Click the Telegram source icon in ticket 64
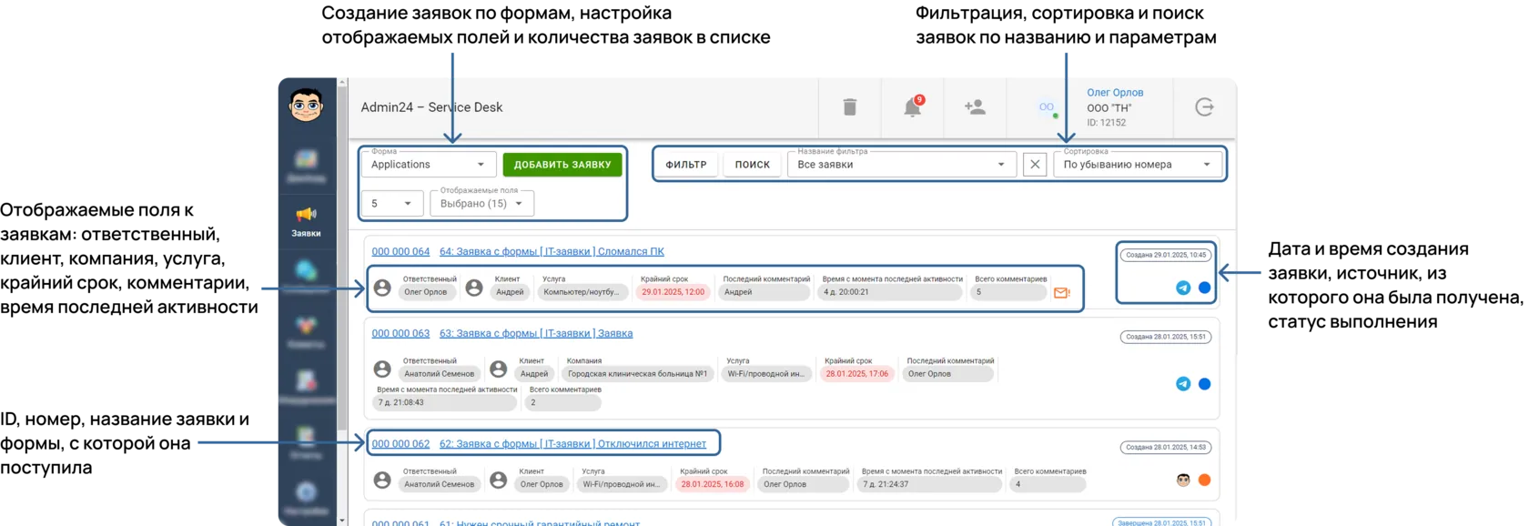This screenshot has width=1529, height=526. [x=1183, y=288]
